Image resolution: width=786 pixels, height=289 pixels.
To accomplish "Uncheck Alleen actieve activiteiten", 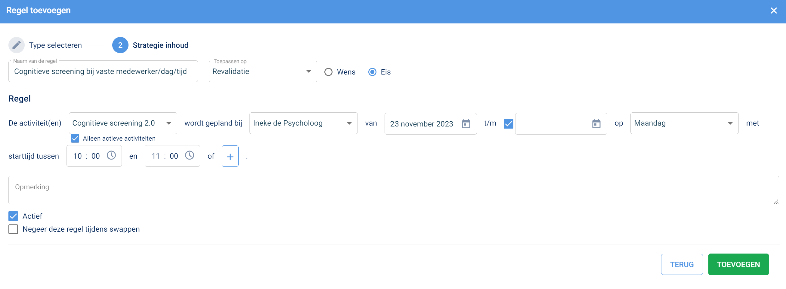I will [x=75, y=138].
